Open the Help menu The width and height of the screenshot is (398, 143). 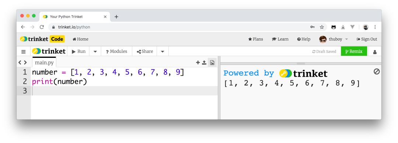coord(304,39)
